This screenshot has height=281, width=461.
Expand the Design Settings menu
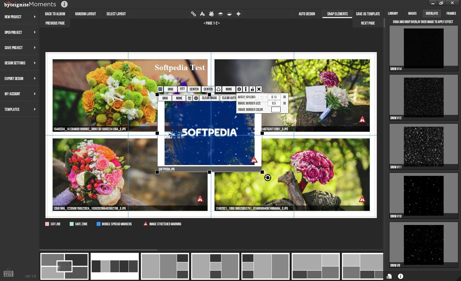pyautogui.click(x=19, y=63)
